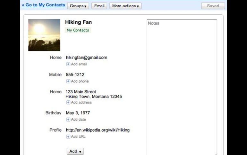This screenshot has height=155, width=247.
Task: Click the Wikipedia Hiking profile URL
Action: click(98, 130)
